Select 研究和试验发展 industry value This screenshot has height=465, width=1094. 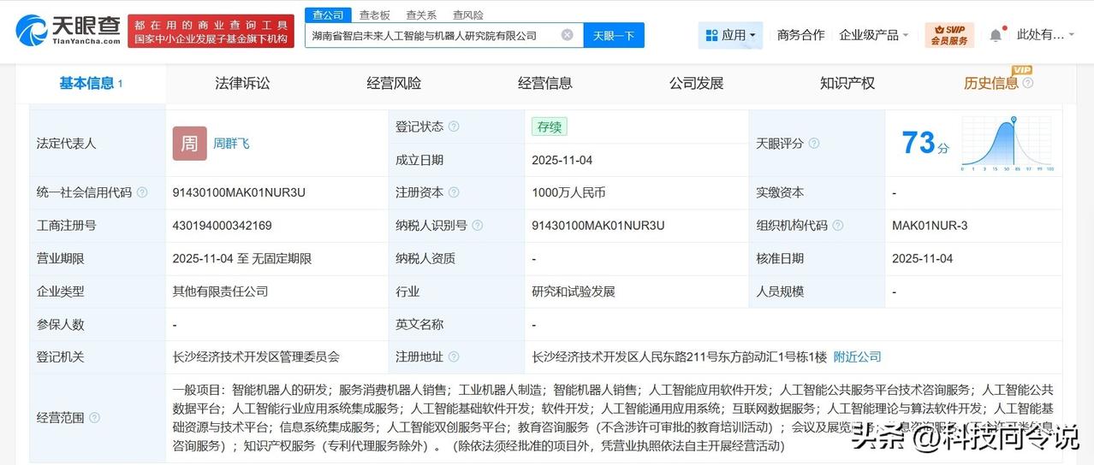tap(574, 291)
